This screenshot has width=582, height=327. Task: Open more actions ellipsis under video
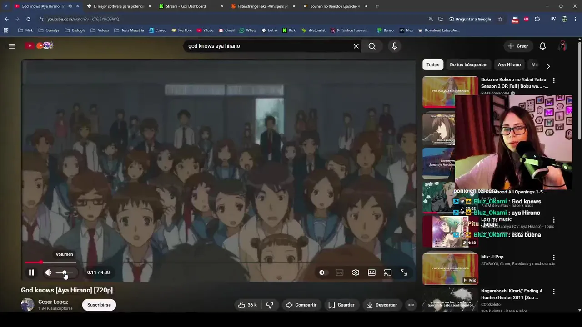pyautogui.click(x=411, y=305)
